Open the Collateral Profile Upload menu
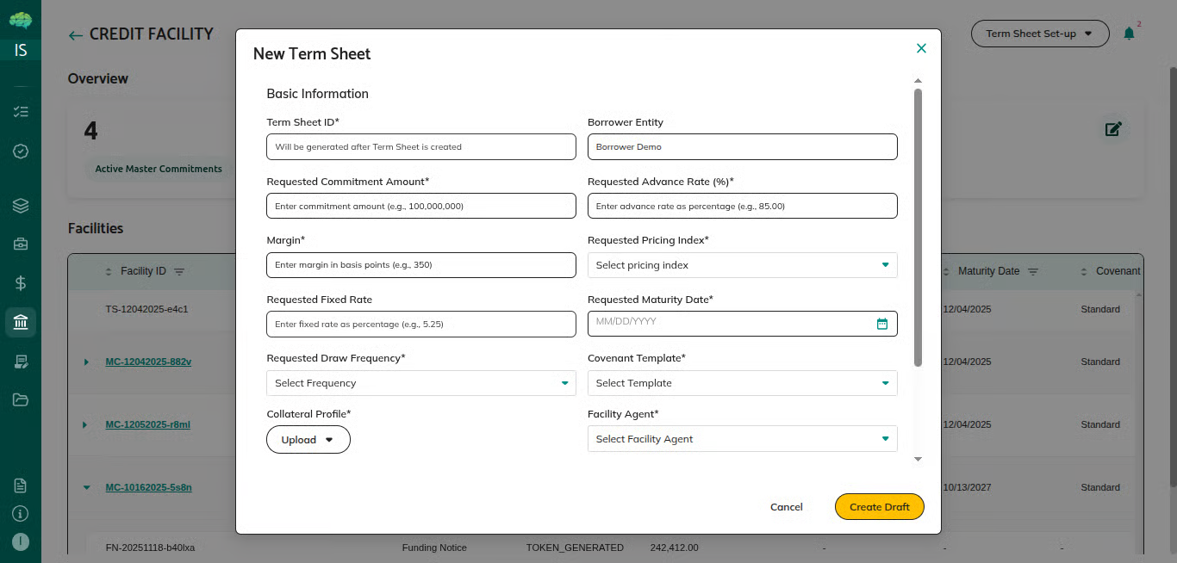 [x=308, y=439]
